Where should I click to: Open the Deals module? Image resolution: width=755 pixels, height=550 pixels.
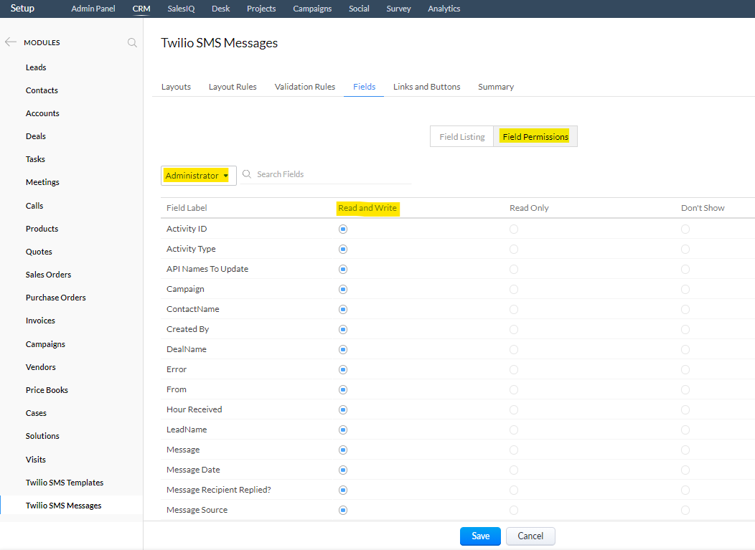tap(36, 136)
